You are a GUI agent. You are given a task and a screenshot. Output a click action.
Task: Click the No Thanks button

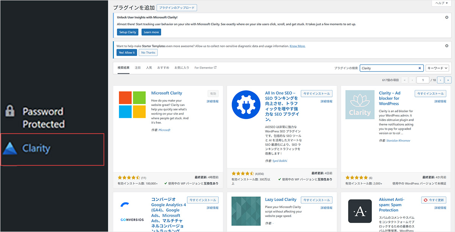coord(148,53)
